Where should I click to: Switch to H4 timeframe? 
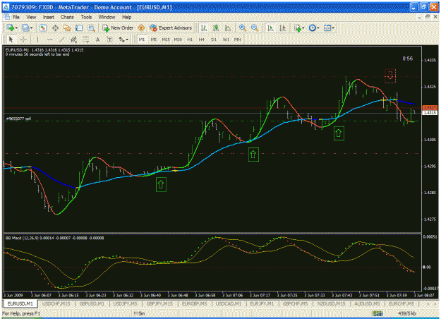point(202,40)
